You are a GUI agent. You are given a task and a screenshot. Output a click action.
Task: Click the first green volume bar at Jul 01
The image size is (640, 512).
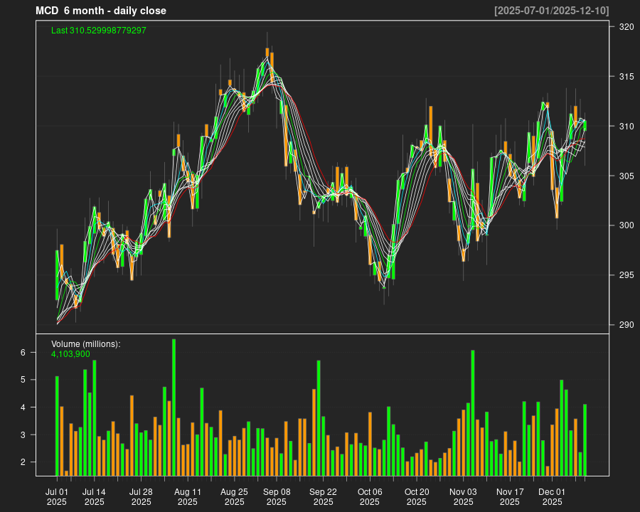tap(57, 425)
